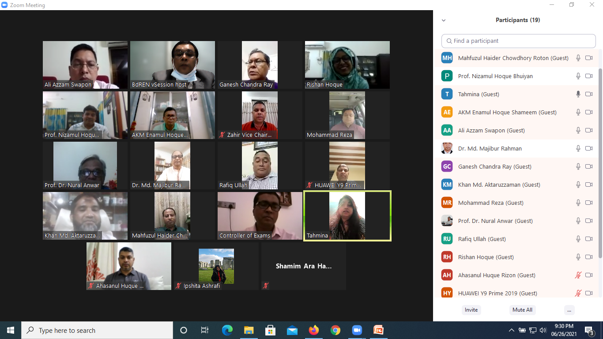603x339 pixels.
Task: Click microphone icon for Prof. Dr. Nural Anwar
Action: click(578, 221)
